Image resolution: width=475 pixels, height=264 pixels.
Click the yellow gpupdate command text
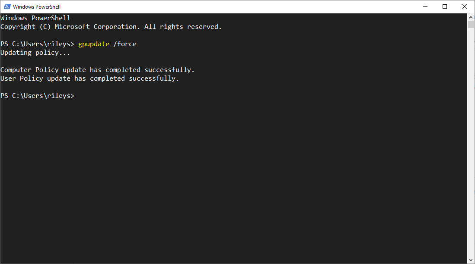click(94, 44)
